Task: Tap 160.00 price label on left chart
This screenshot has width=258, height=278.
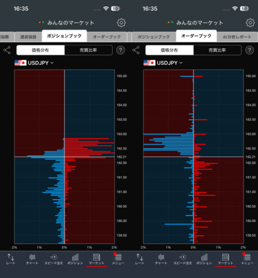Action: pos(122,221)
